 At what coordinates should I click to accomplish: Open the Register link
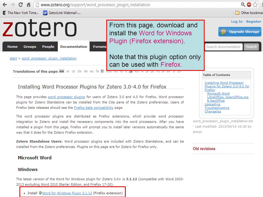tap(254, 22)
